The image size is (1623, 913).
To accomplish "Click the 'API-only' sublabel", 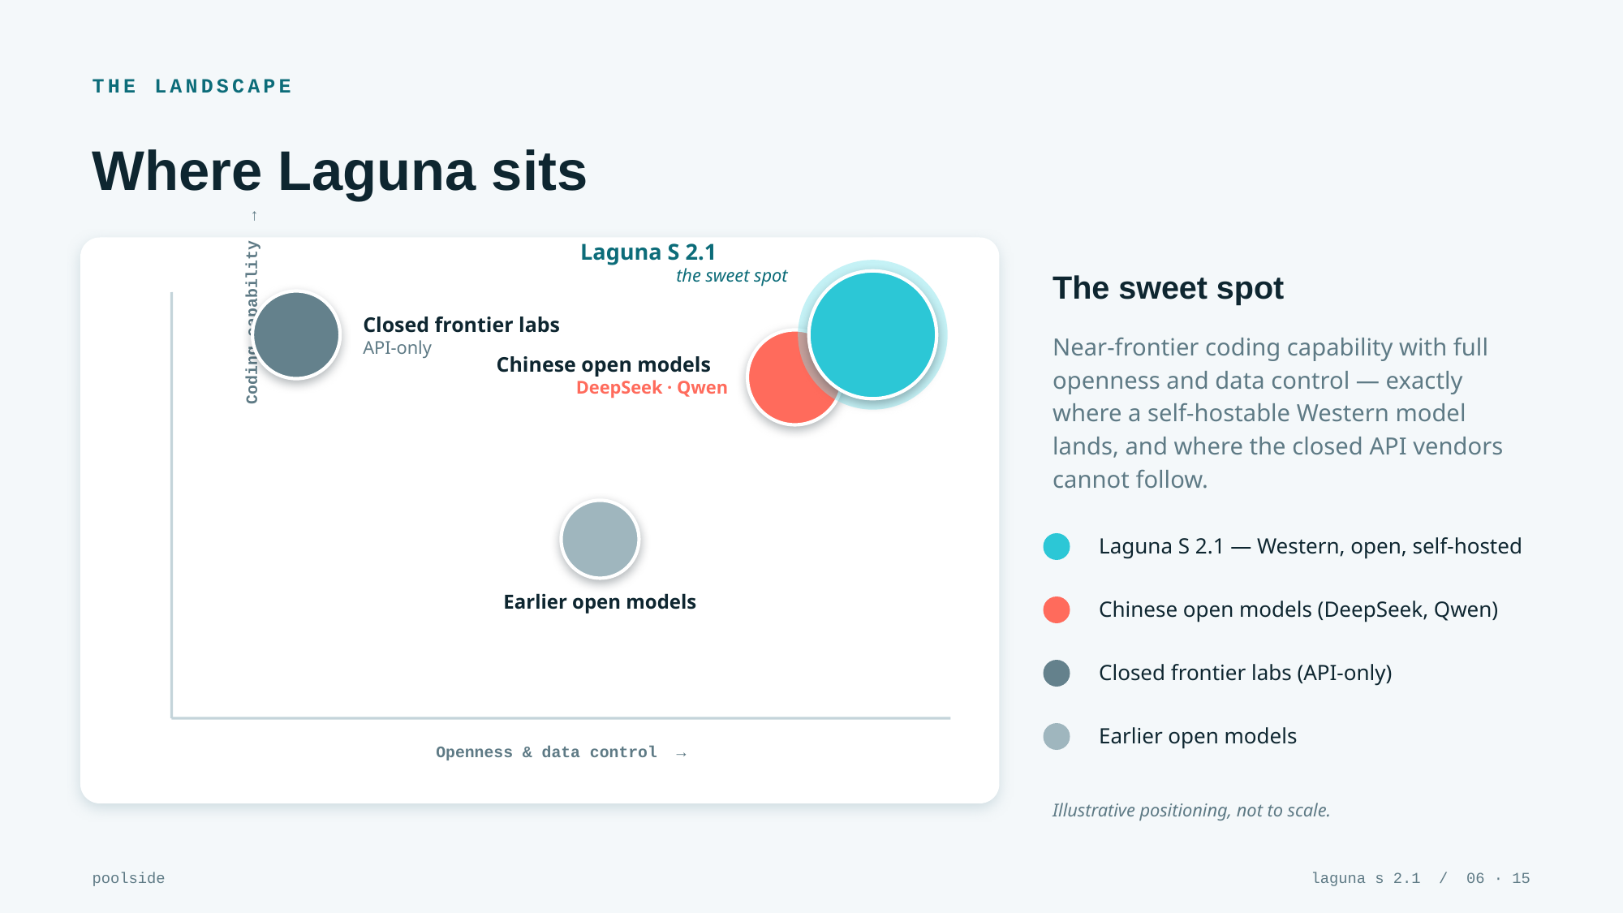I will click(x=397, y=348).
